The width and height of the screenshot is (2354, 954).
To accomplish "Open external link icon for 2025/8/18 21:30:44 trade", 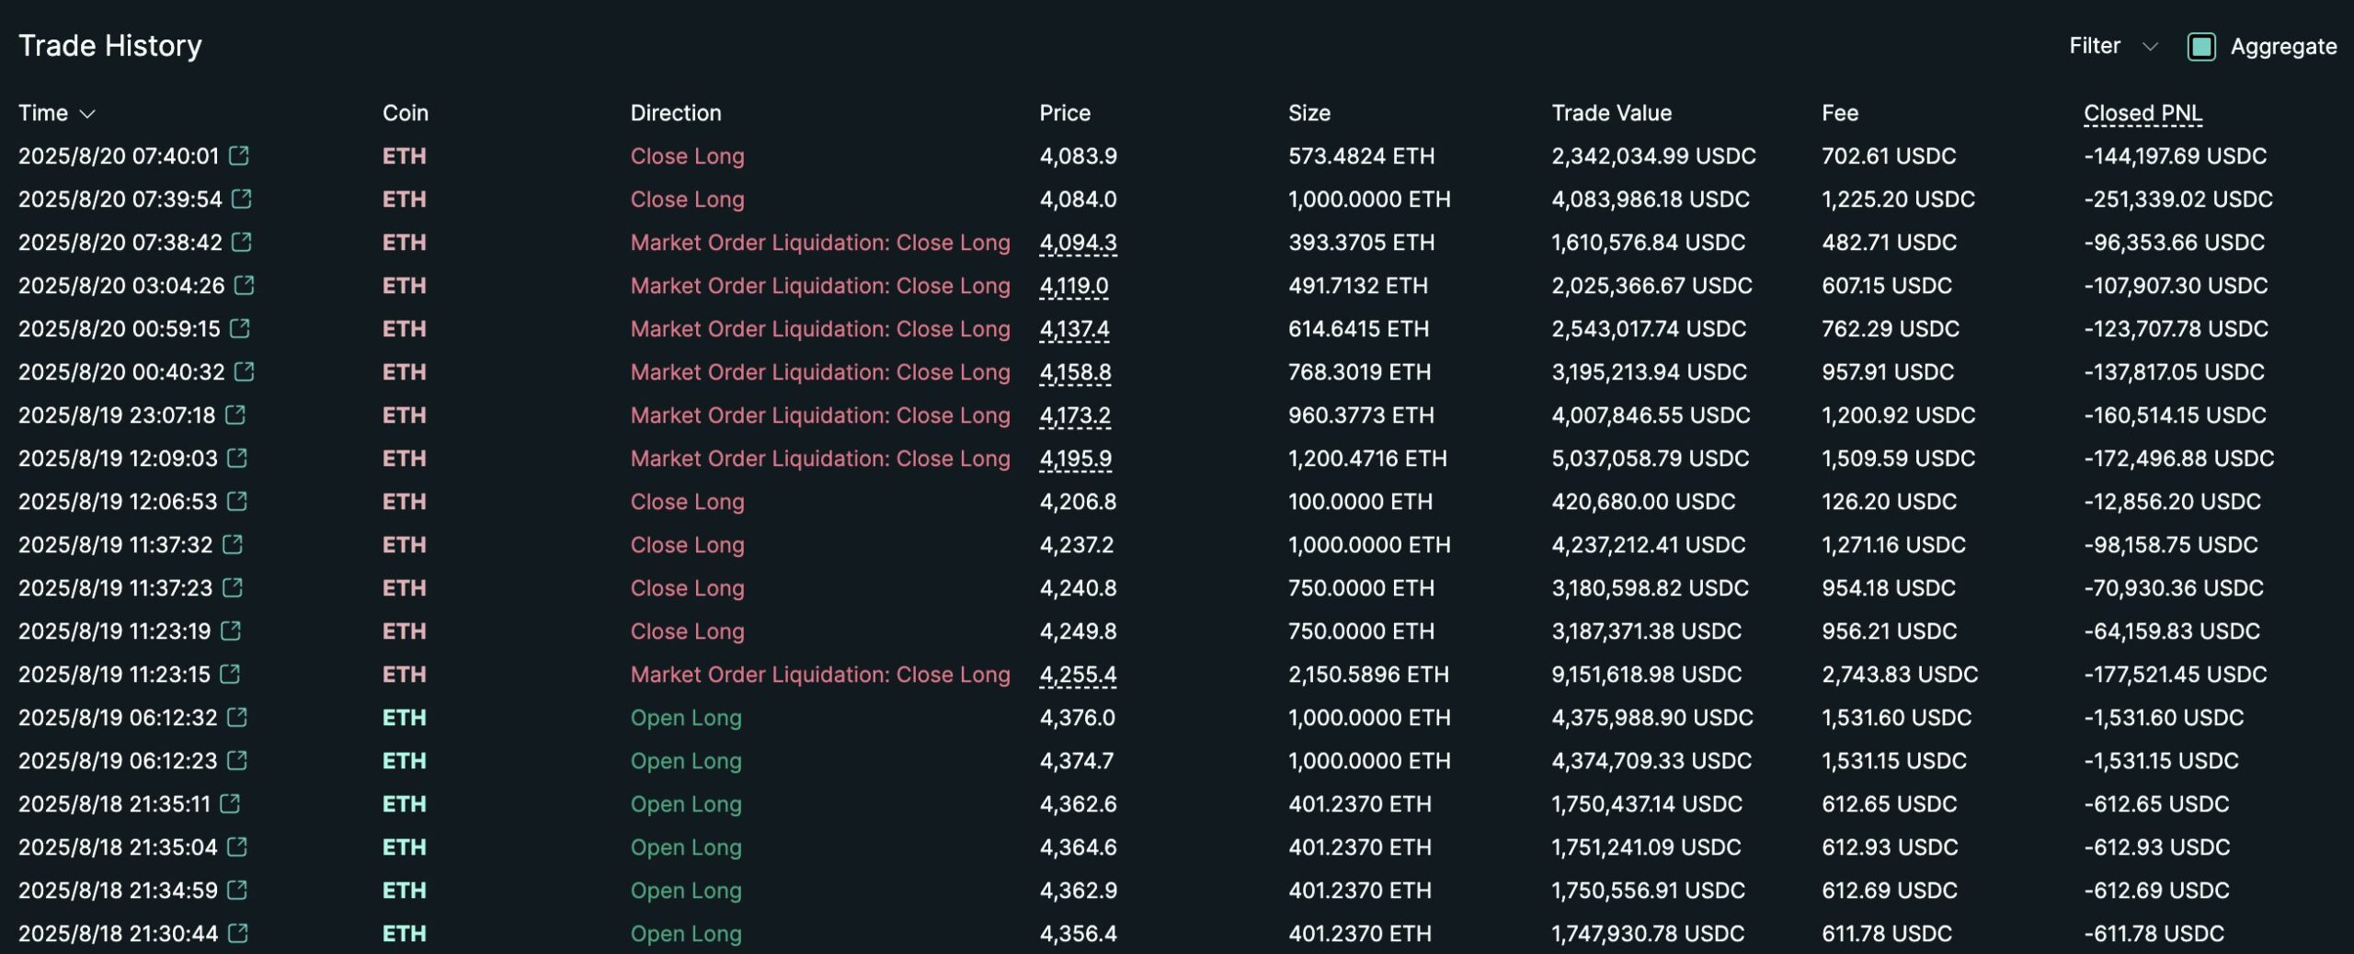I will click(238, 933).
